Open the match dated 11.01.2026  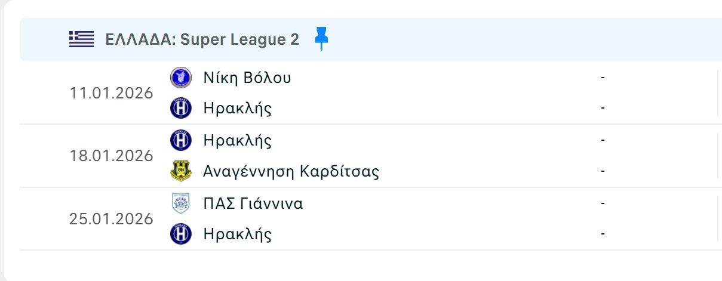(x=111, y=94)
